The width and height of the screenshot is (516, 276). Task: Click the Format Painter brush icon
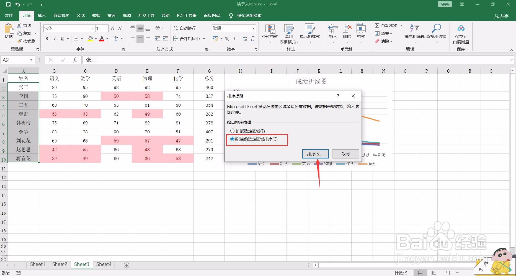click(19, 41)
